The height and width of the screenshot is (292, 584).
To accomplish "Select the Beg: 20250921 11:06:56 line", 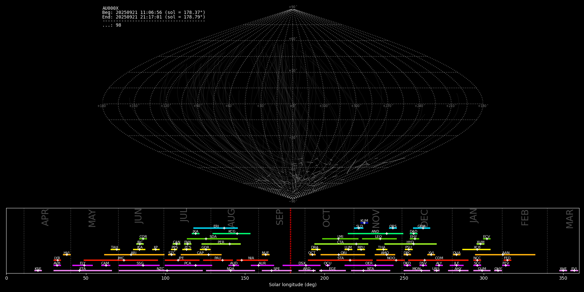I will click(154, 13).
